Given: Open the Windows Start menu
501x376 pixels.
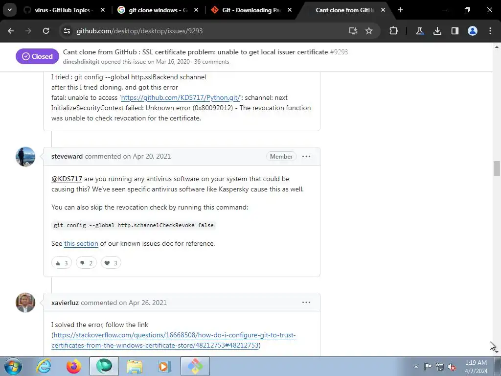Looking at the screenshot, I should coord(13,366).
